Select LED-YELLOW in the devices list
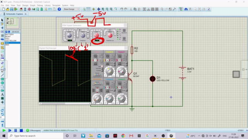Image resolution: width=248 pixels, height=139 pixels. [x=13, y=41]
